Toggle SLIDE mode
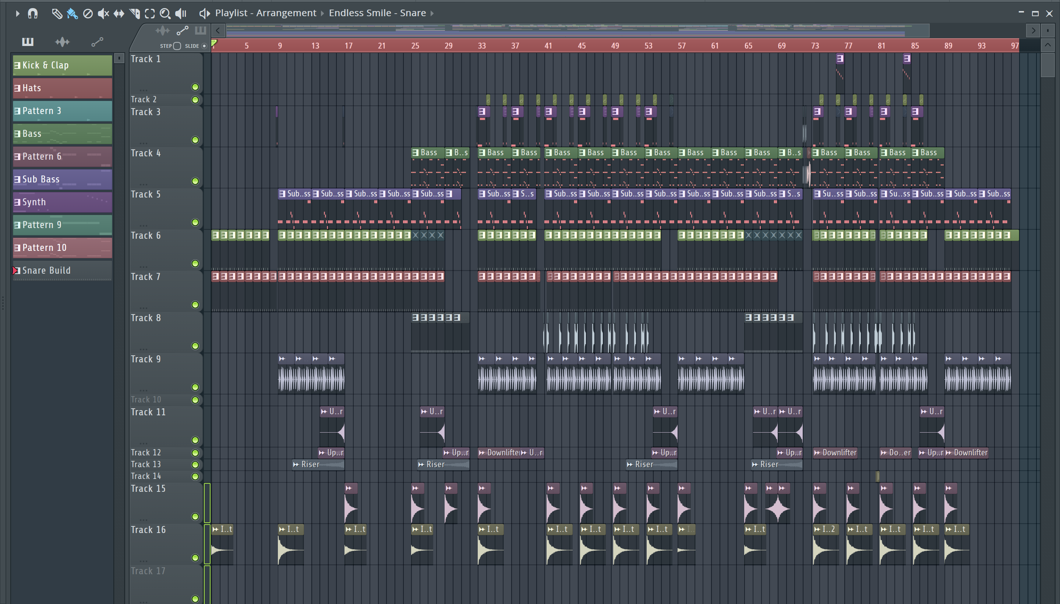1060x604 pixels. click(204, 46)
